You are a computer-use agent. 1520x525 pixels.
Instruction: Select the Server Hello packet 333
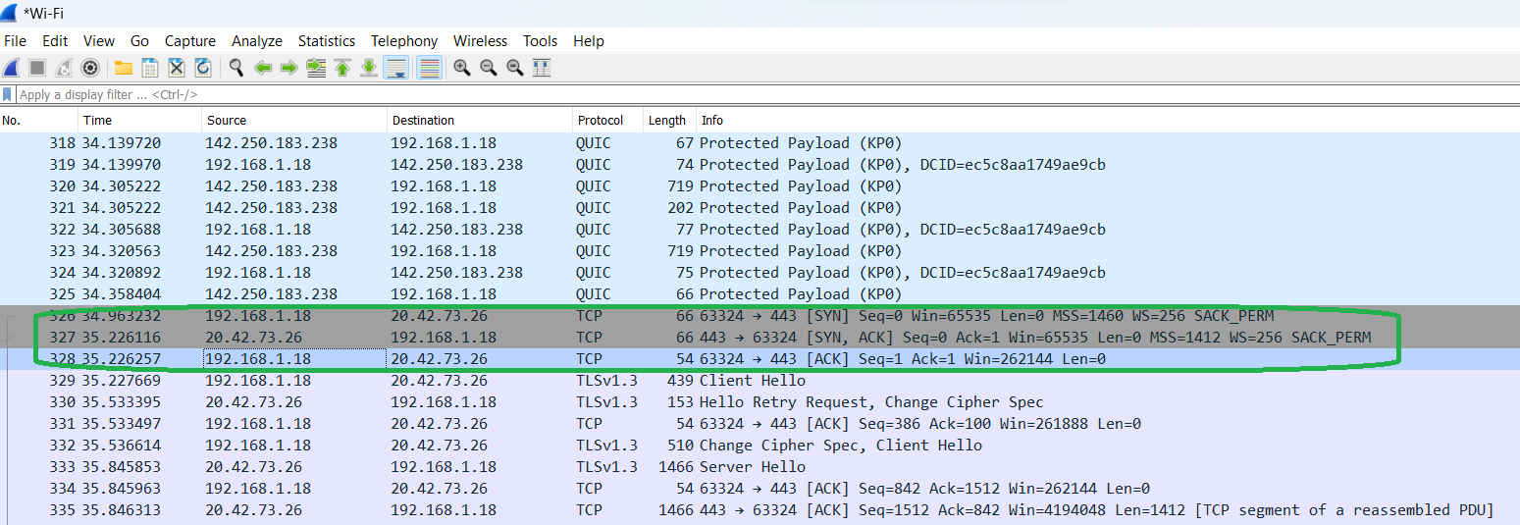pyautogui.click(x=760, y=467)
